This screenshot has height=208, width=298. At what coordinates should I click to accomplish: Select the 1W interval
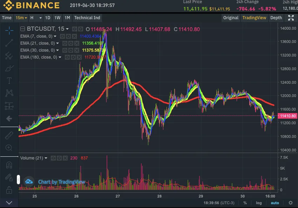point(57,18)
